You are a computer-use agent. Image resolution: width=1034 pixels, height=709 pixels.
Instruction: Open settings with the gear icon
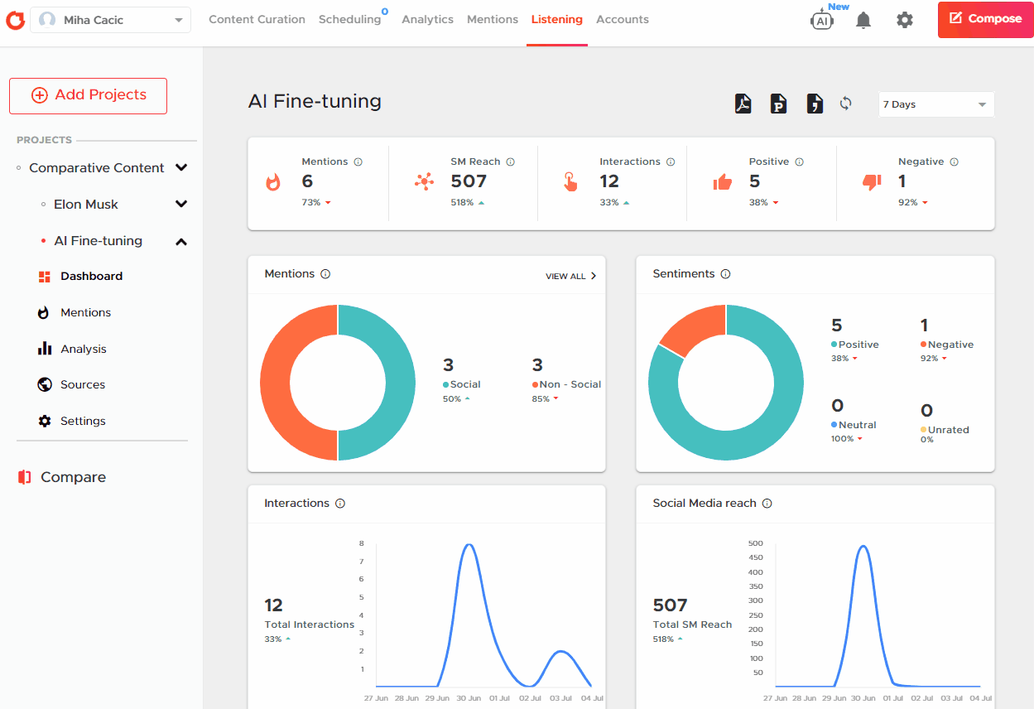tap(905, 19)
